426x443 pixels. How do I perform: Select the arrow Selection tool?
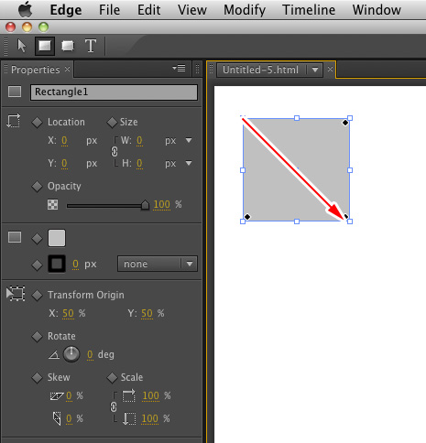pos(22,46)
